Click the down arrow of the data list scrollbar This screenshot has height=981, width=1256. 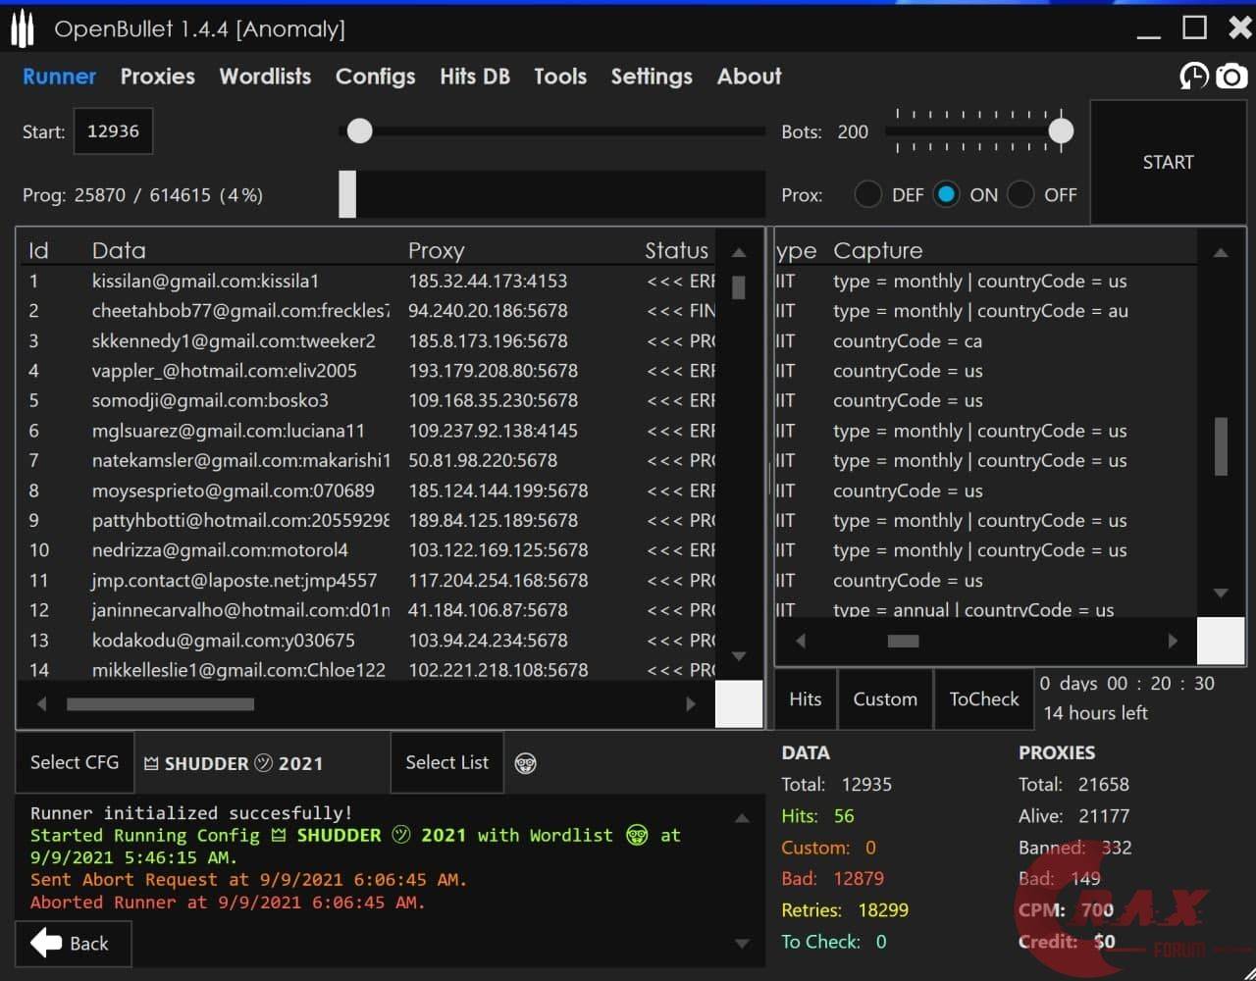739,656
